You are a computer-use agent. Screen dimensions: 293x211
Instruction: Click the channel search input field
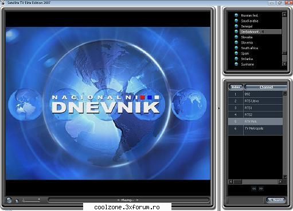(247, 200)
